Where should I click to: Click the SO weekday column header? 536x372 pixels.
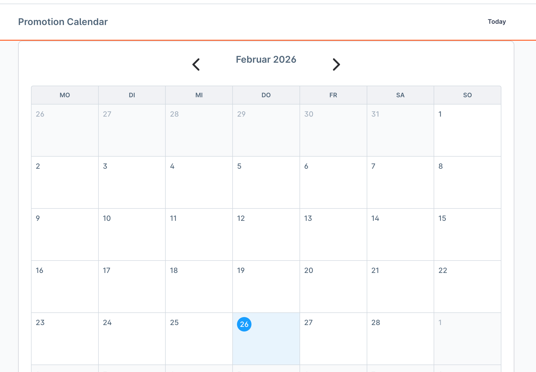point(467,95)
